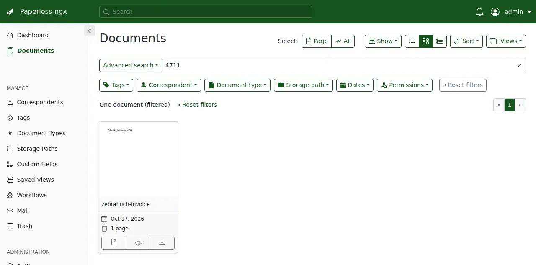Open the Dates filter dropdown
Image resolution: width=536 pixels, height=265 pixels.
click(x=355, y=85)
